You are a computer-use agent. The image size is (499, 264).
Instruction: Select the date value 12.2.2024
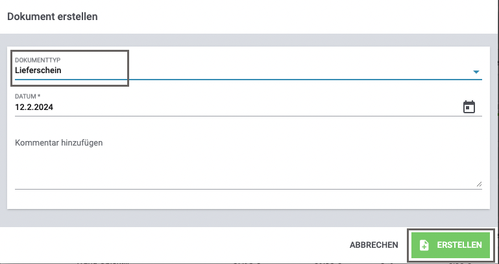pyautogui.click(x=34, y=107)
